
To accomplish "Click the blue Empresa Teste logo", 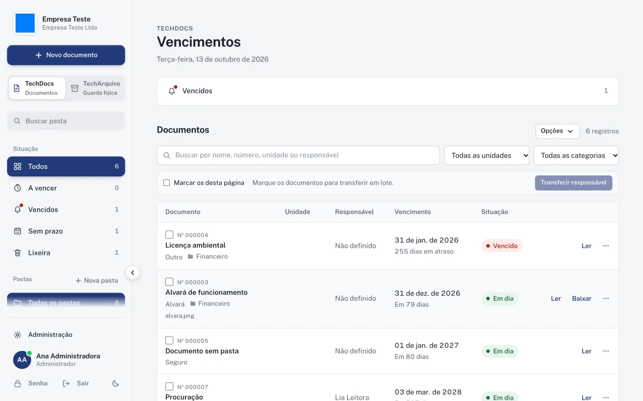I will pyautogui.click(x=25, y=23).
